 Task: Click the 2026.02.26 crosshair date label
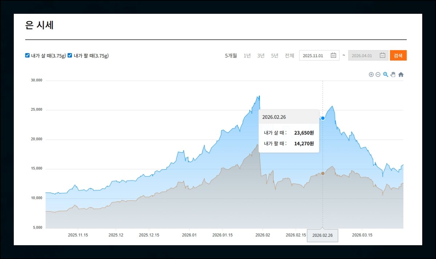click(x=323, y=235)
